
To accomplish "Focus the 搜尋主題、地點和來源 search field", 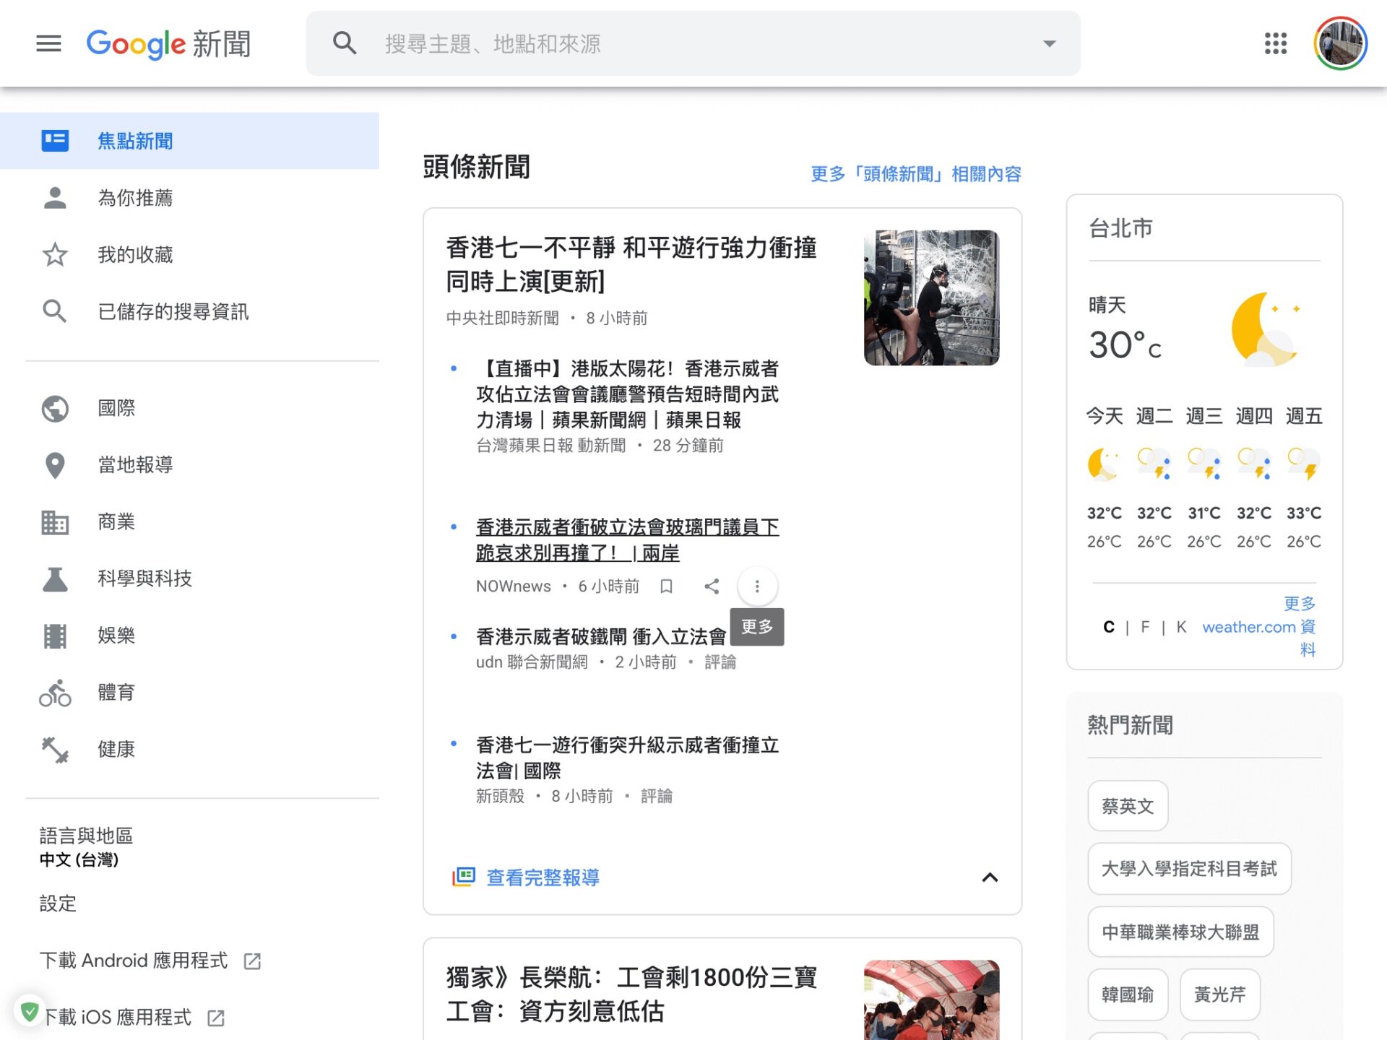I will 693,43.
